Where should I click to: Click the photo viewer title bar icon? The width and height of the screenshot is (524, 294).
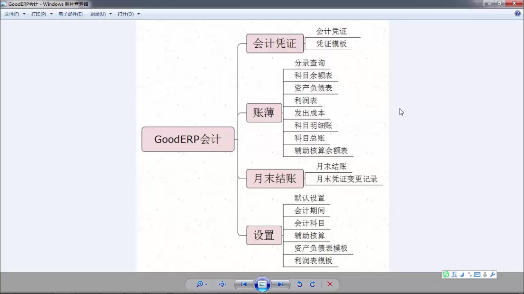pos(4,4)
